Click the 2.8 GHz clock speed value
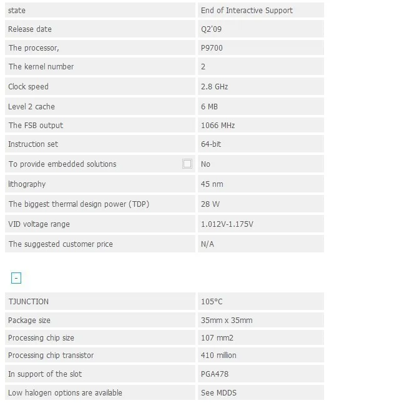 click(214, 87)
